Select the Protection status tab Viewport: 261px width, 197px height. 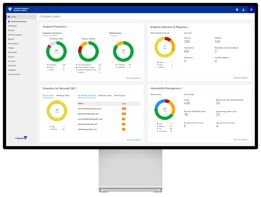(105, 96)
